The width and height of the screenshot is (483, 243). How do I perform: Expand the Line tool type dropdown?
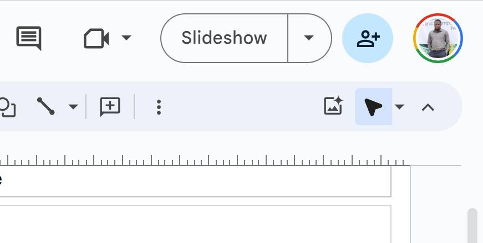(x=73, y=106)
